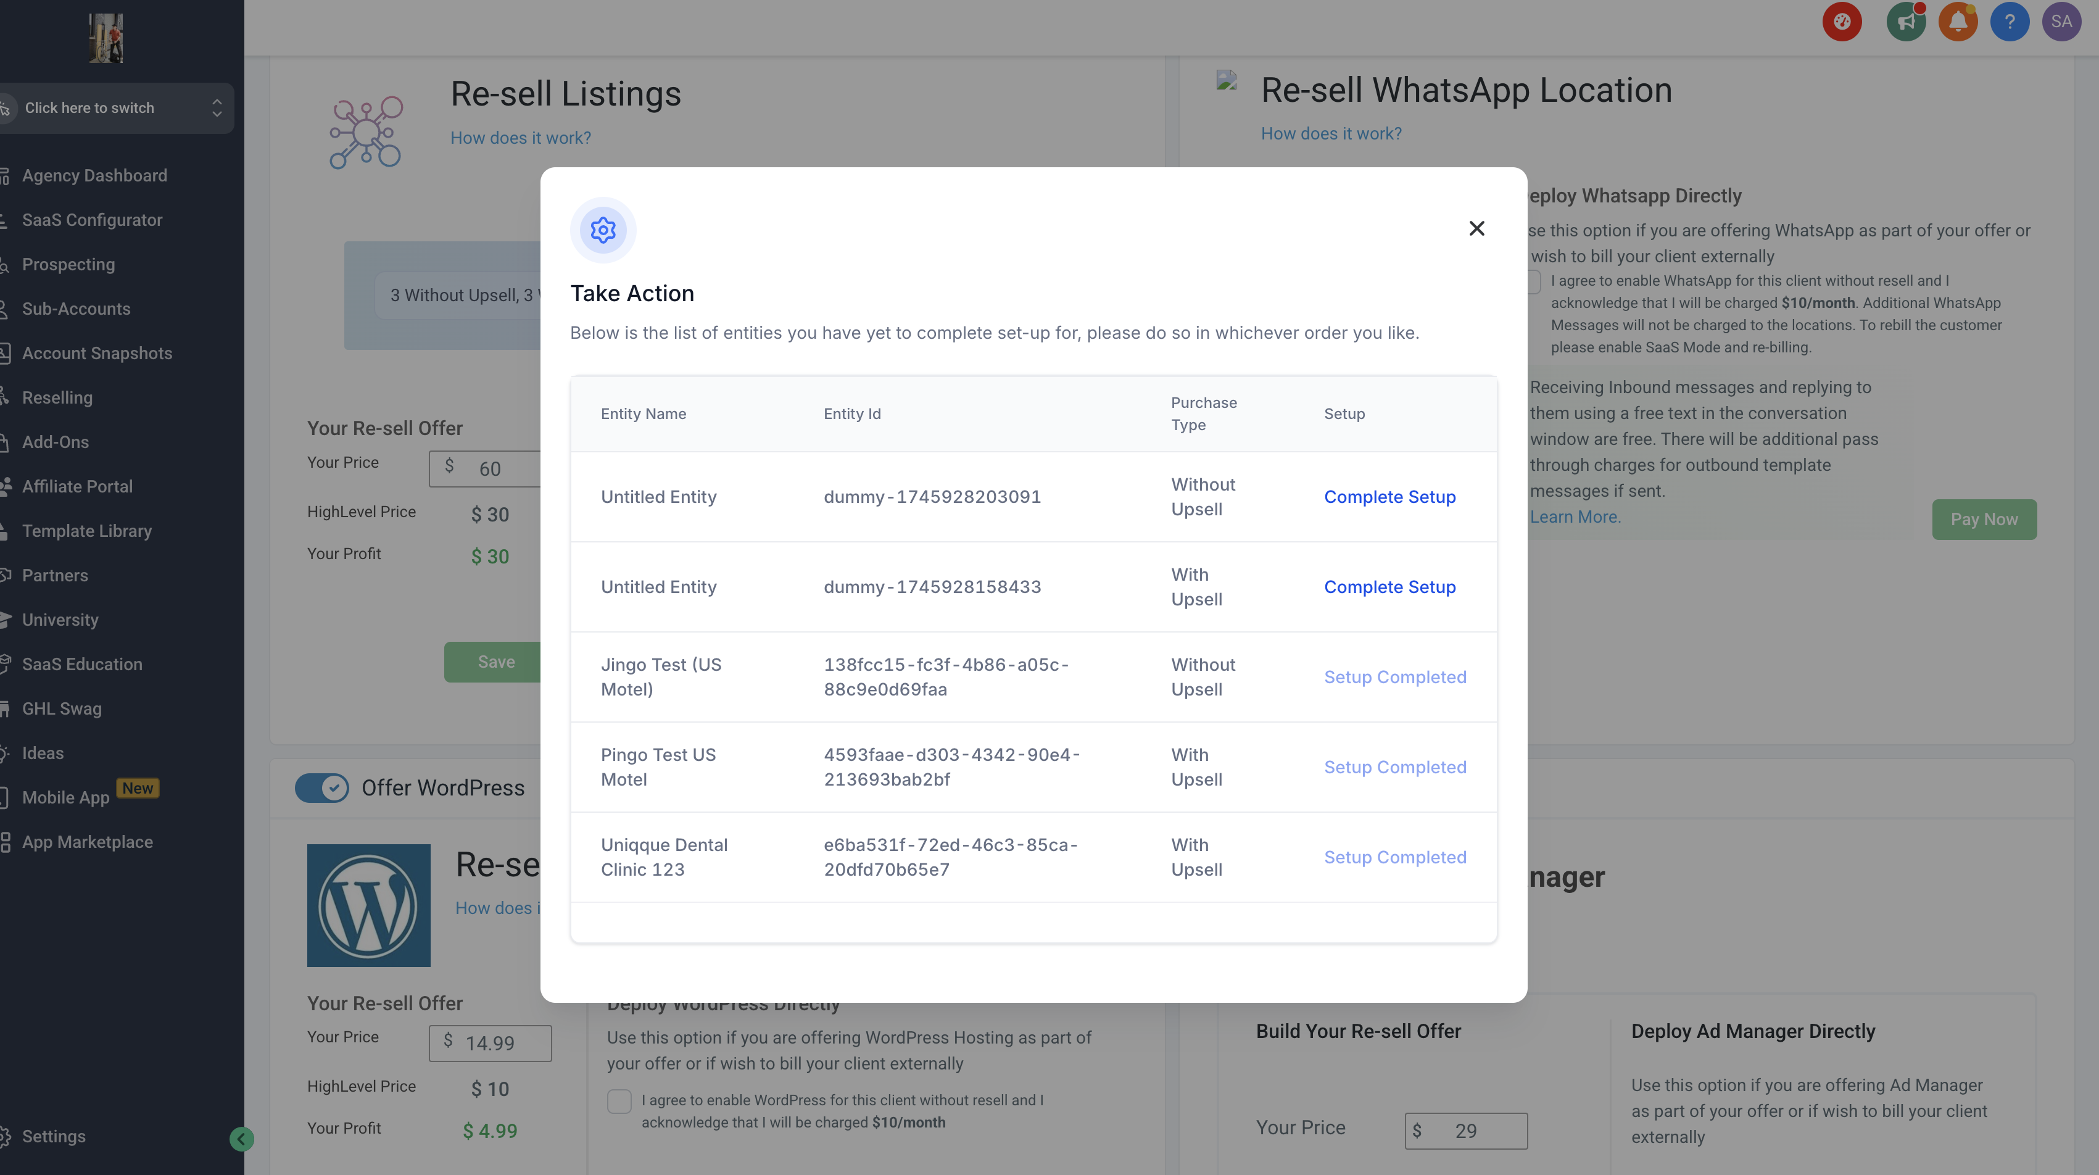Expand the Click here to switch dropdown
The height and width of the screenshot is (1175, 2099).
click(x=114, y=107)
